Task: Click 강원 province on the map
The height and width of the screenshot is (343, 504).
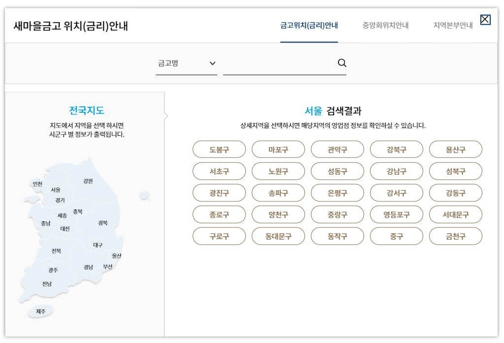Action: [89, 181]
